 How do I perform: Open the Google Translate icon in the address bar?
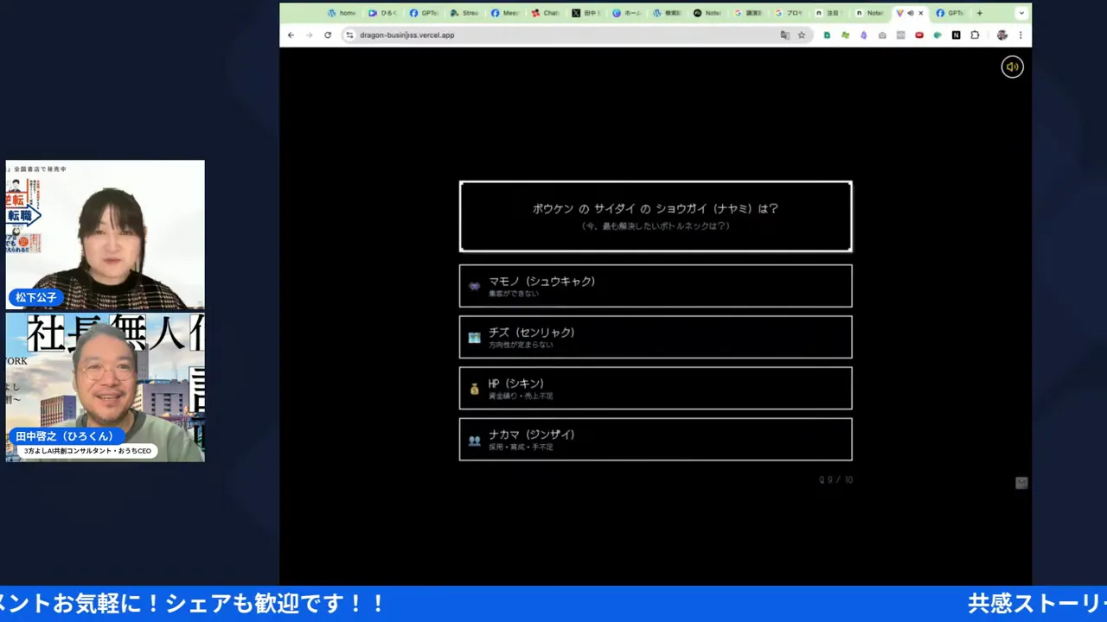pos(784,35)
